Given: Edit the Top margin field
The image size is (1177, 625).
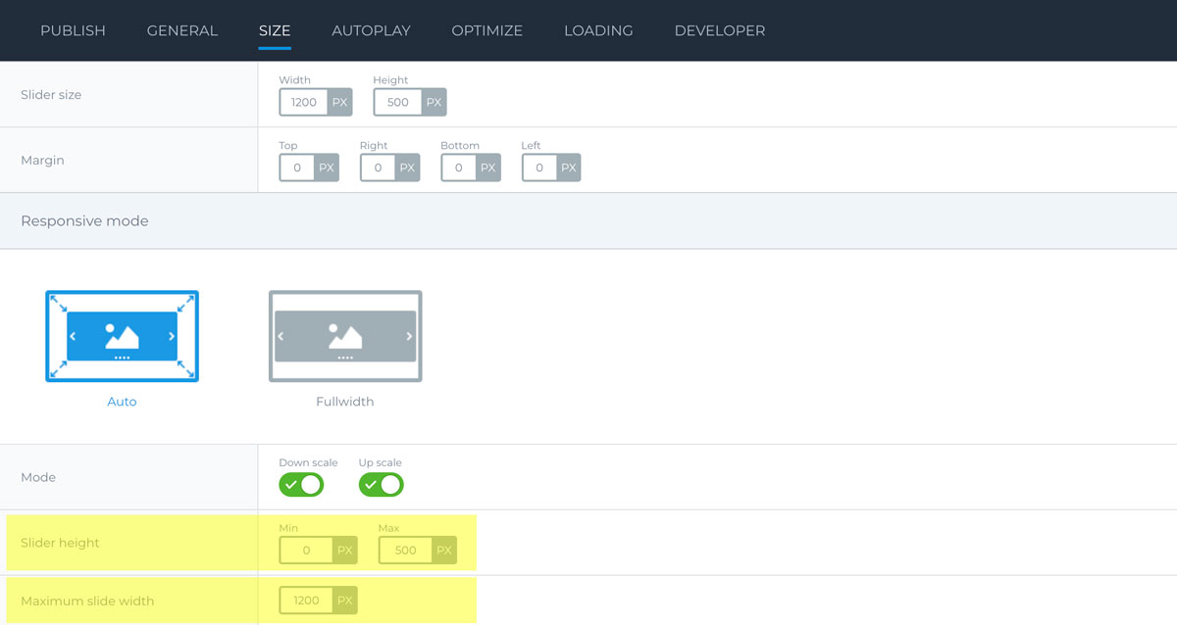Looking at the screenshot, I should [x=297, y=168].
